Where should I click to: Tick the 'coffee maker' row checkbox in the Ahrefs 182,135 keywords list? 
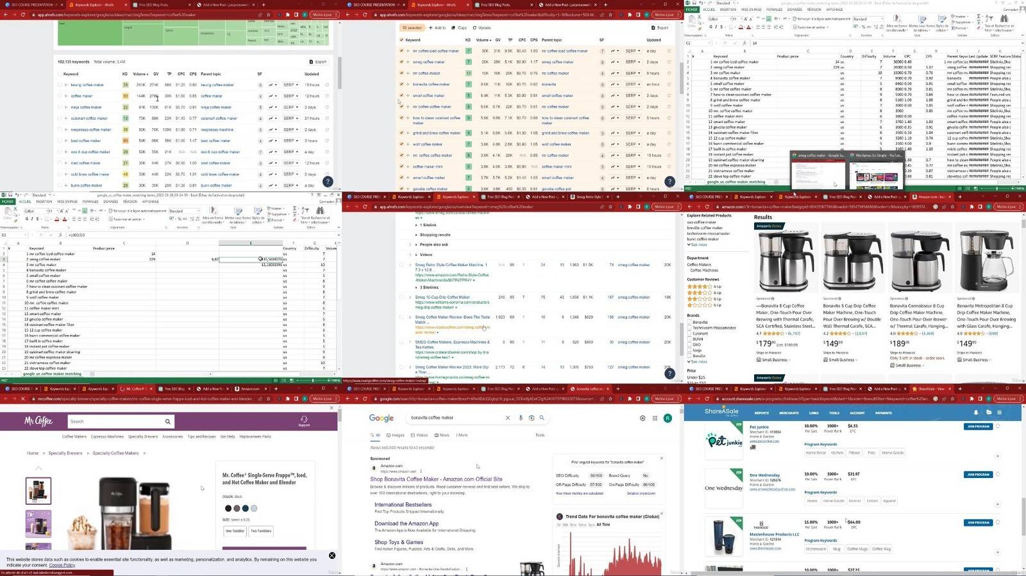click(60, 96)
